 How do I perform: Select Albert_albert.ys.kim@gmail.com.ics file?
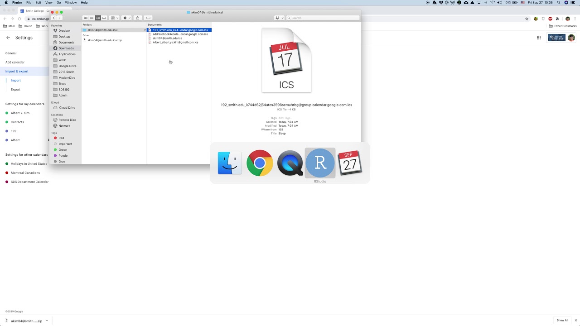[x=175, y=43]
